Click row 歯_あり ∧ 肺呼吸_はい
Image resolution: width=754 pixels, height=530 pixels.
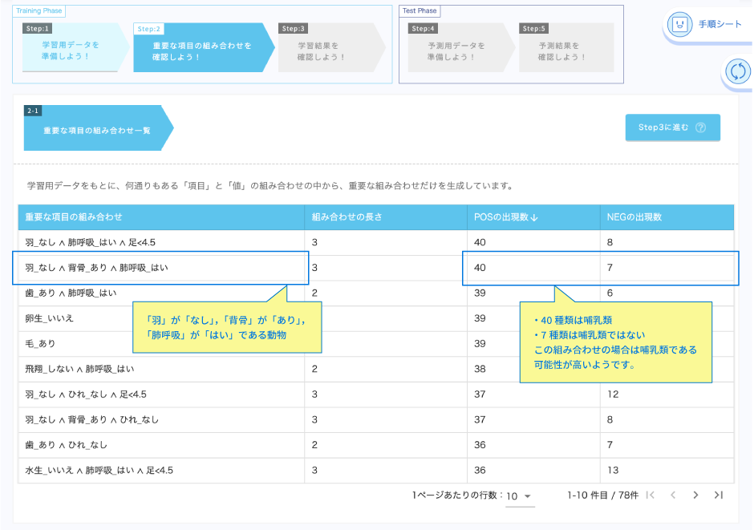click(376, 293)
